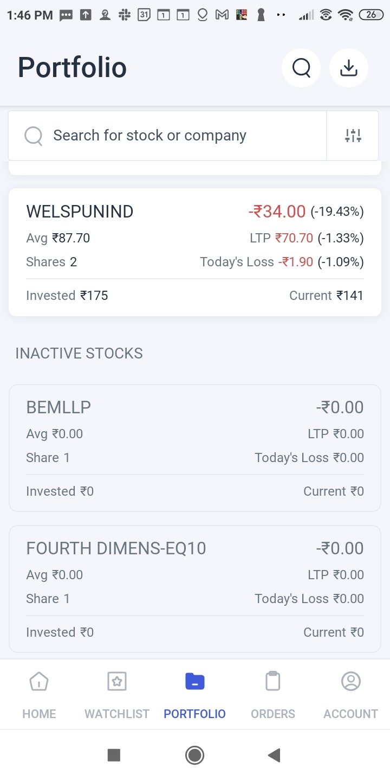Screen dimensions: 390x781
Task: Tap the HOME tab label
Action: (x=39, y=714)
